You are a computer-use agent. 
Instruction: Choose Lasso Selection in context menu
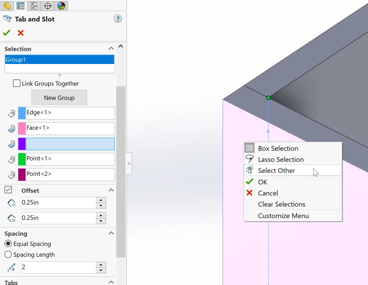281,160
